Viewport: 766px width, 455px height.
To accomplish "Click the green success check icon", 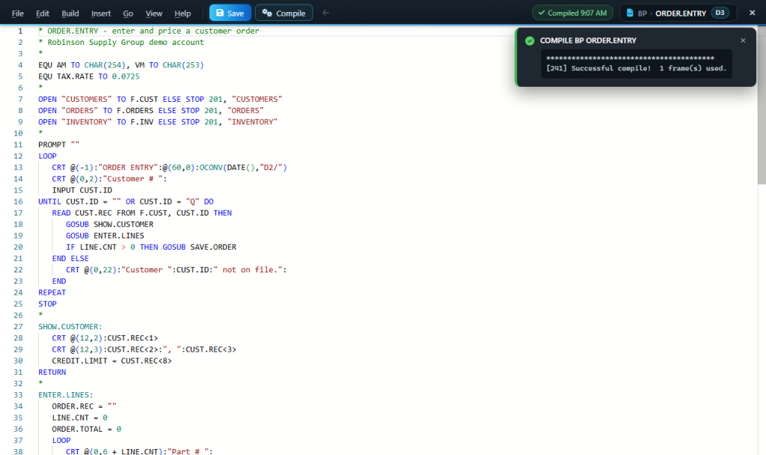I will (x=530, y=40).
